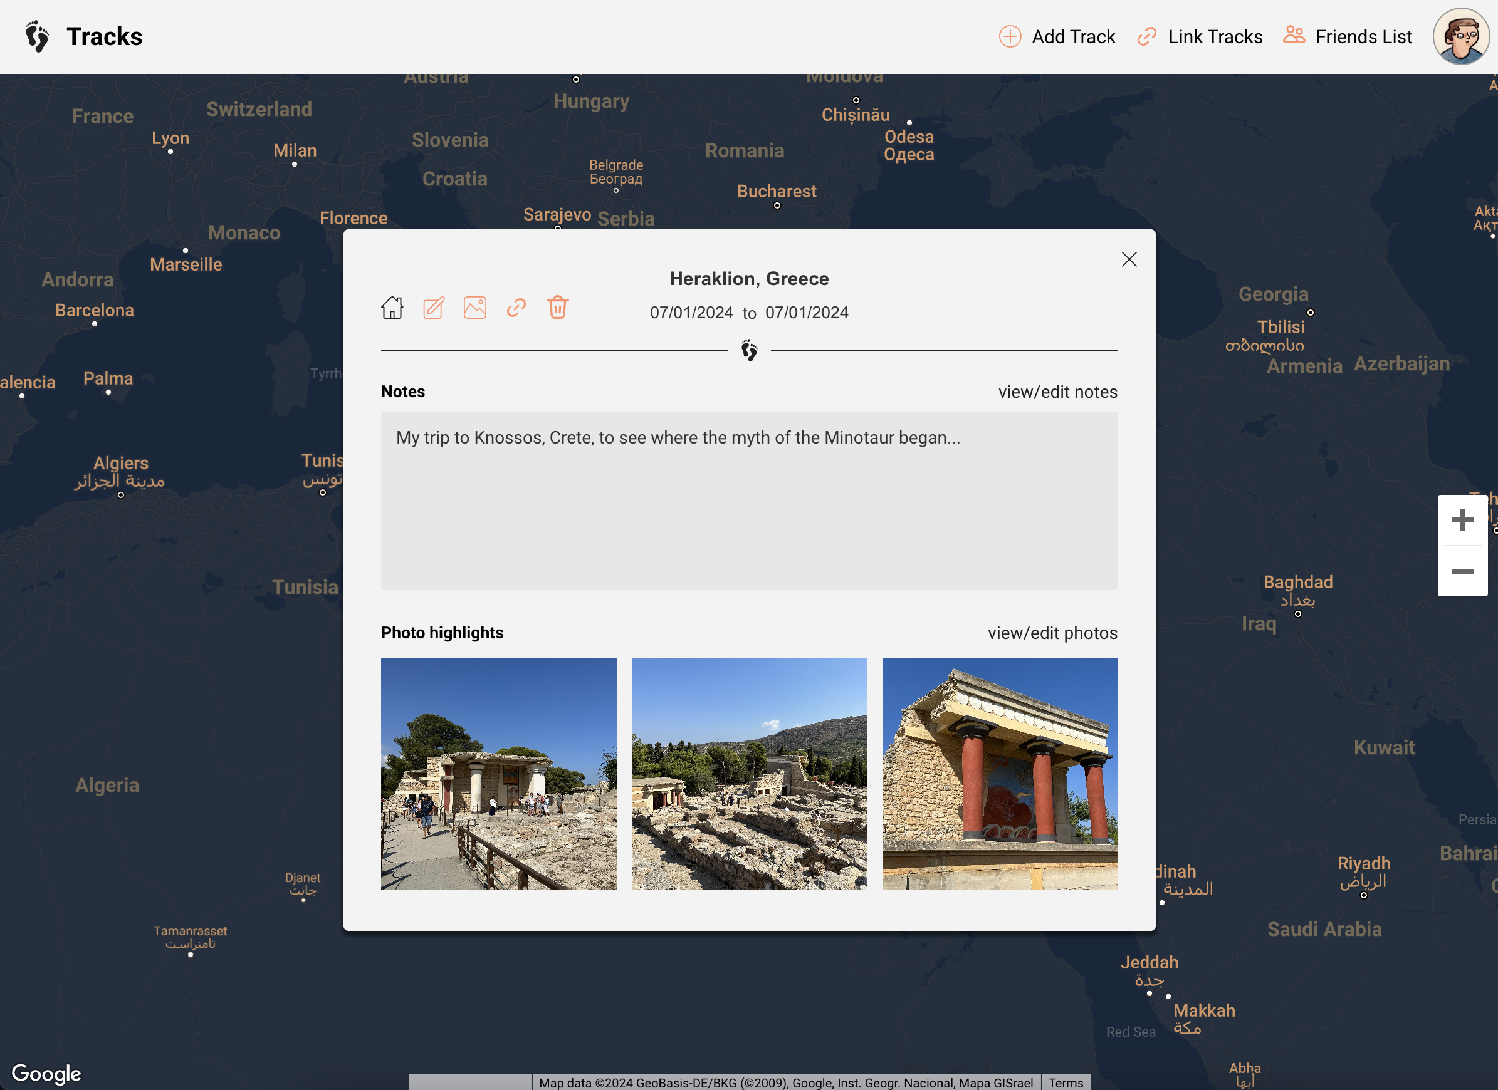Click the Add Track plus icon
Screen dimensions: 1498x1090
point(1010,36)
